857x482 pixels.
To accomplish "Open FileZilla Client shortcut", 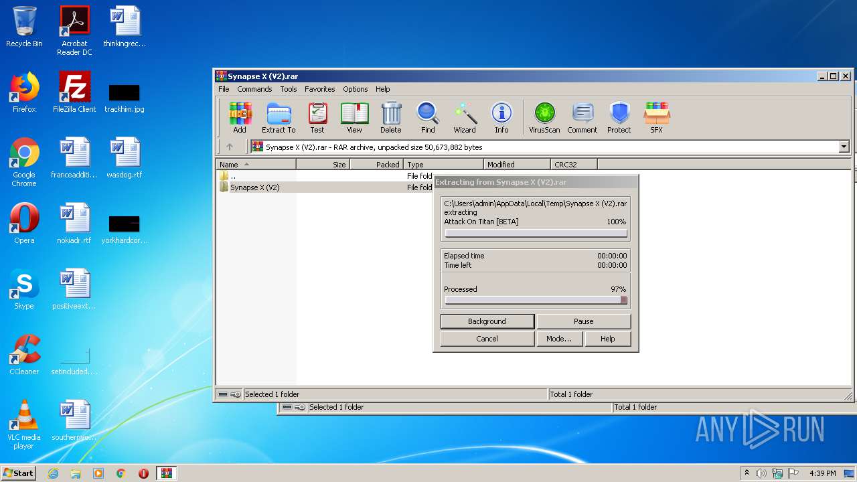I will (x=74, y=92).
